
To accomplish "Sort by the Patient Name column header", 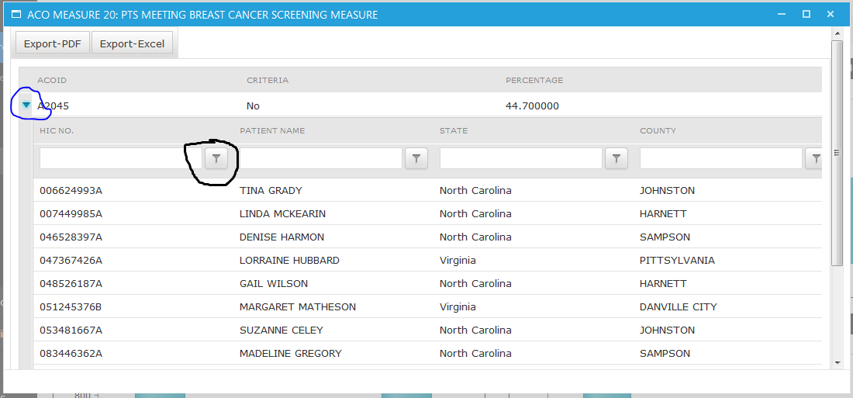I will point(272,130).
